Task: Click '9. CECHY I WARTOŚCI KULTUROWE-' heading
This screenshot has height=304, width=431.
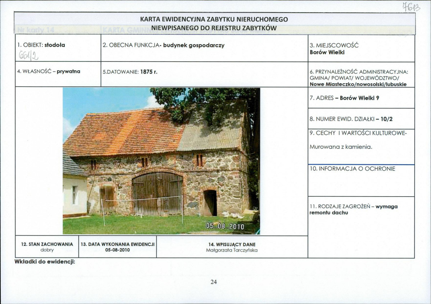Action: pos(358,133)
